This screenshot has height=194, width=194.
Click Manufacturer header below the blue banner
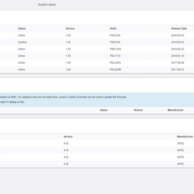tap(175, 110)
